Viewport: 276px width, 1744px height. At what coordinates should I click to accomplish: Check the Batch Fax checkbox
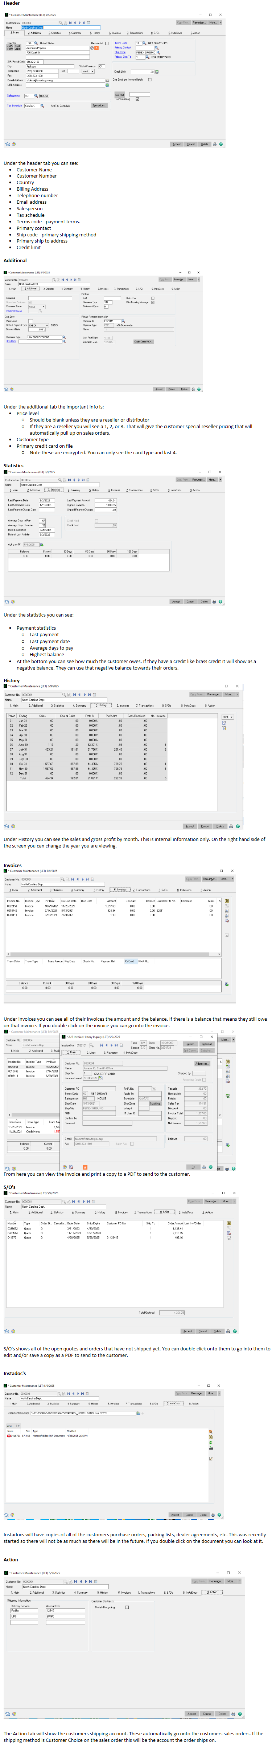pos(153,298)
